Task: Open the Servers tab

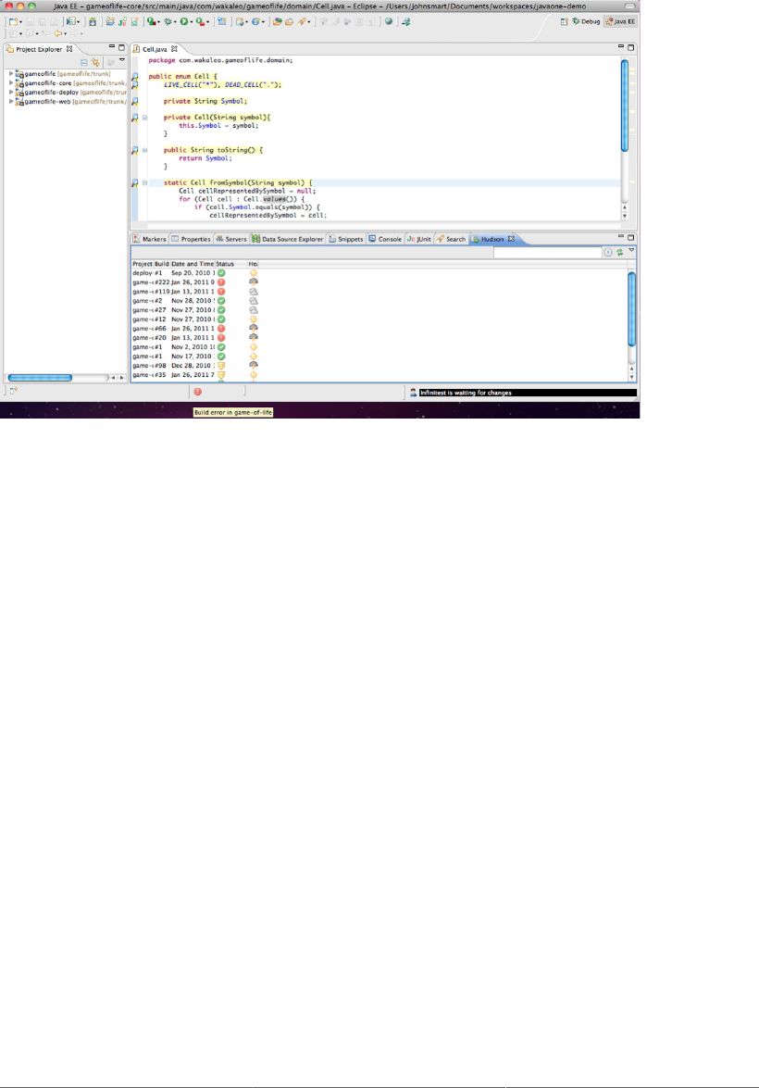Action: point(231,239)
